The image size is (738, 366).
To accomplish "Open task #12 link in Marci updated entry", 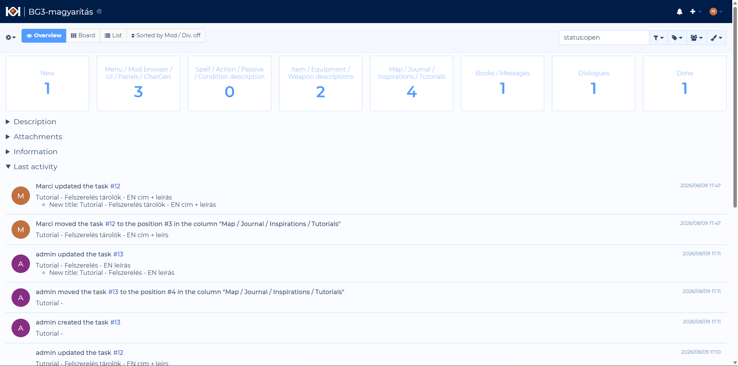I will 115,186.
